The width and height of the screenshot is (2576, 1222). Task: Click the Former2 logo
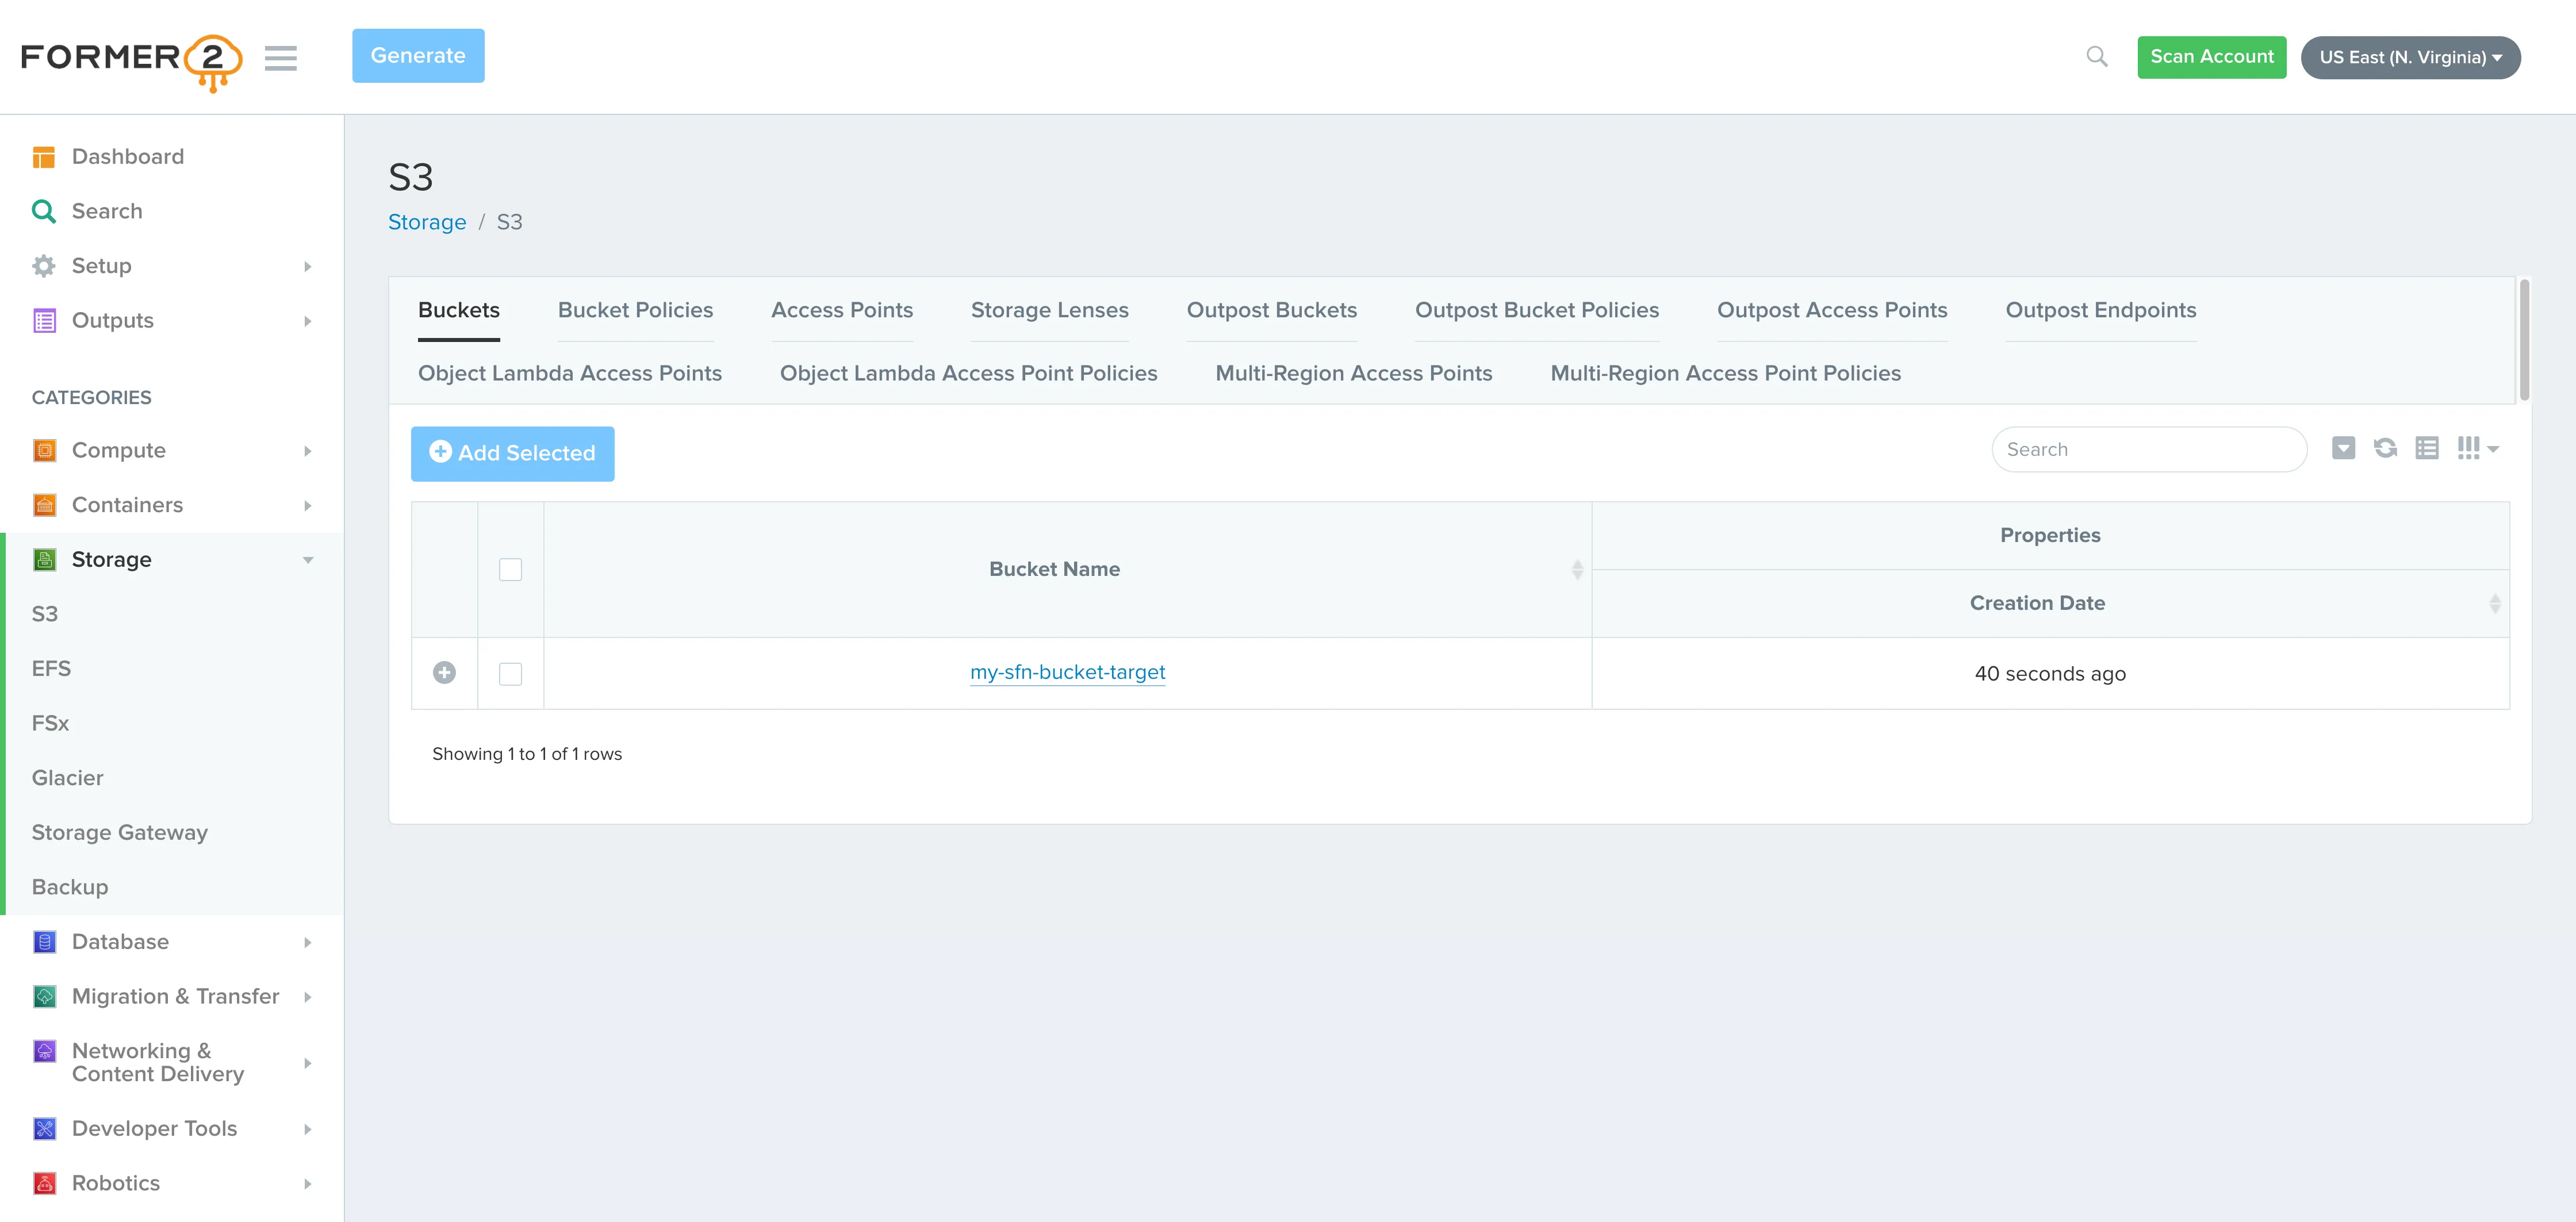[131, 60]
